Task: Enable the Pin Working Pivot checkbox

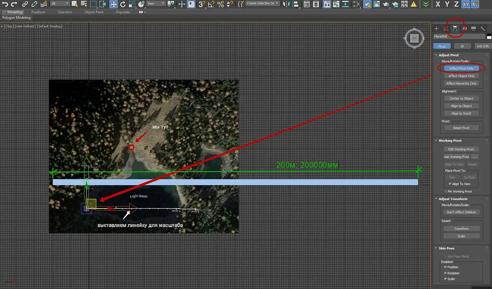Action: pyautogui.click(x=445, y=192)
